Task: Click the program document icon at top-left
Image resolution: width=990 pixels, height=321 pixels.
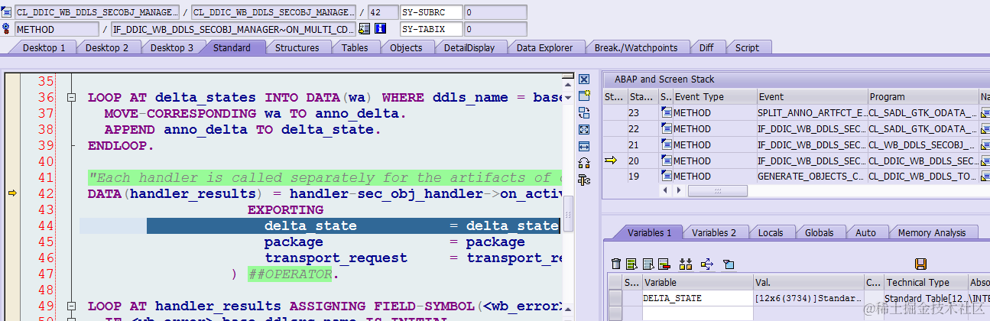Action: tap(7, 12)
